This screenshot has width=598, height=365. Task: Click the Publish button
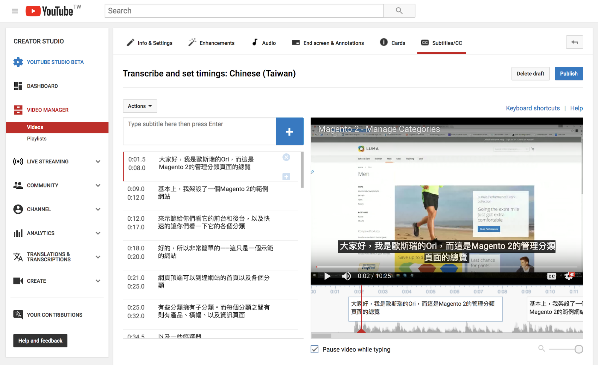point(569,74)
